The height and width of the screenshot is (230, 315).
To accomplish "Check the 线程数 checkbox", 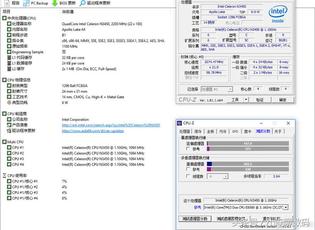I will click(188, 176).
